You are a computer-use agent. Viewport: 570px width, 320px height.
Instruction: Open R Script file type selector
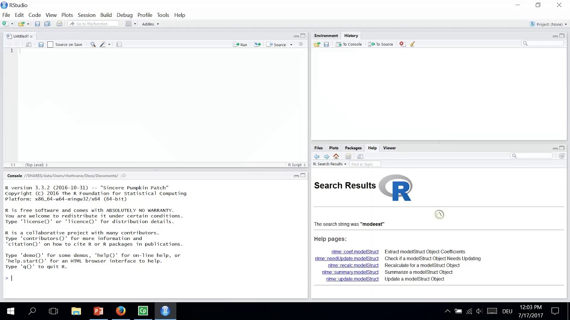(x=297, y=165)
